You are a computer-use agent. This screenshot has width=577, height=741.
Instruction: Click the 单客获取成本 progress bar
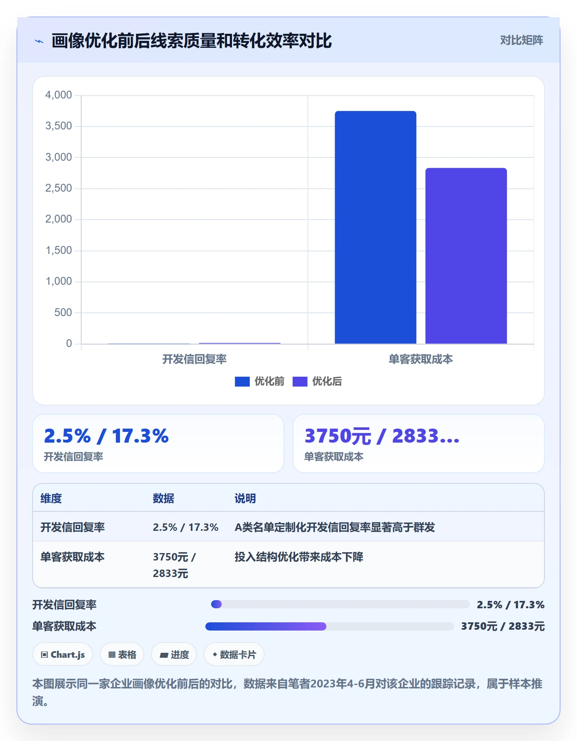[329, 626]
